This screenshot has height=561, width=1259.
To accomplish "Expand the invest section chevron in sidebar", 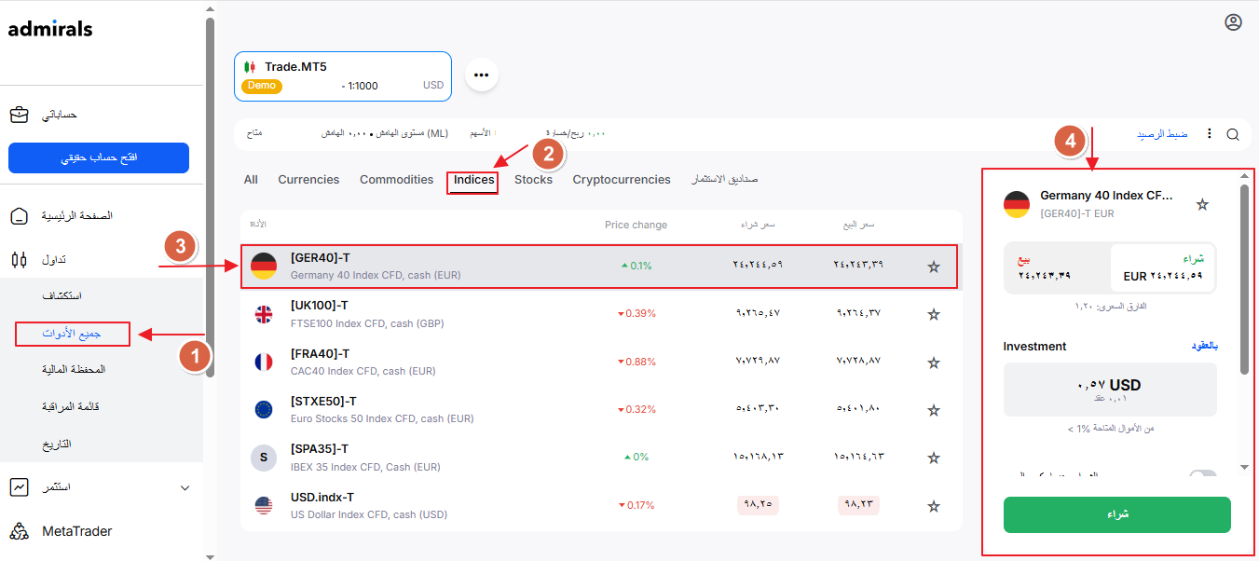I will click(x=185, y=487).
